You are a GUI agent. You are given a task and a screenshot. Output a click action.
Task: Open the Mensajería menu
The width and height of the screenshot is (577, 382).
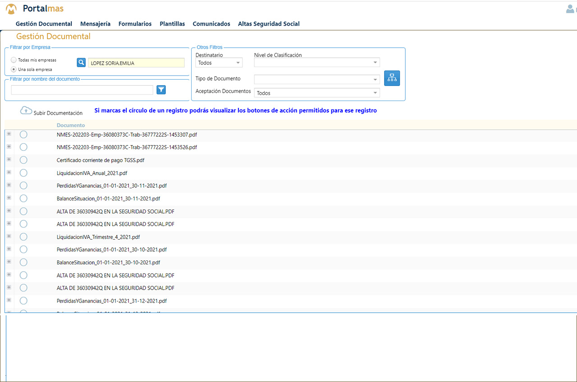coord(95,24)
